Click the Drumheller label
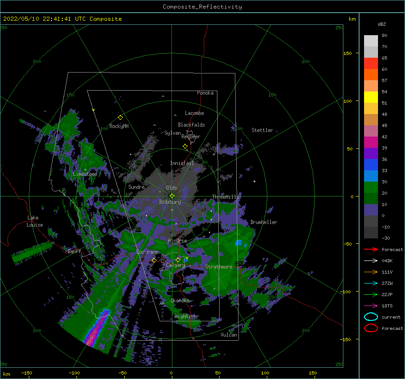 pos(264,222)
